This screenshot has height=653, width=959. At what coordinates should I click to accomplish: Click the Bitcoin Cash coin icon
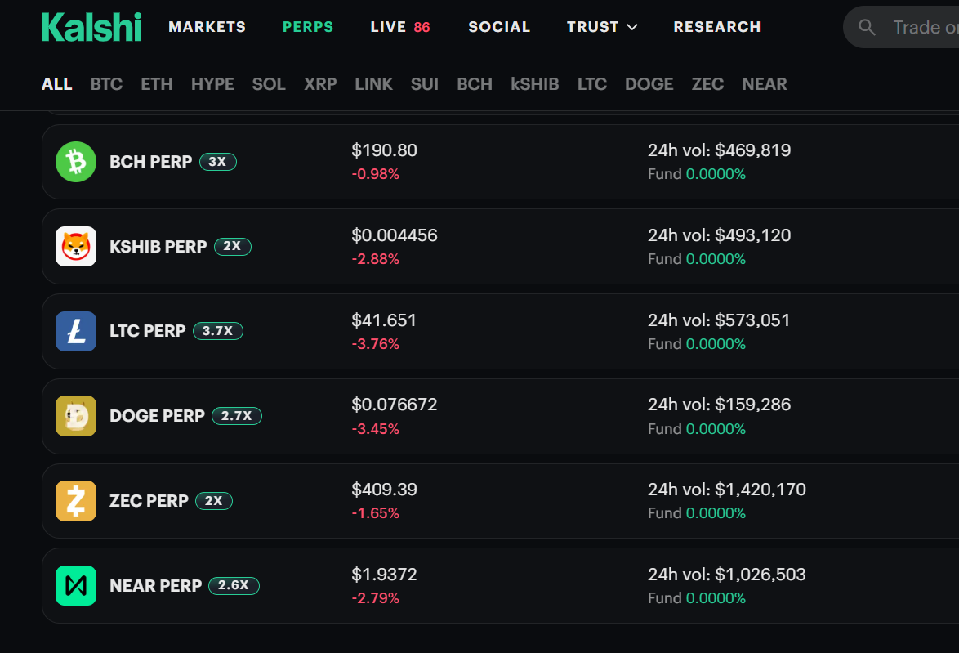point(76,162)
